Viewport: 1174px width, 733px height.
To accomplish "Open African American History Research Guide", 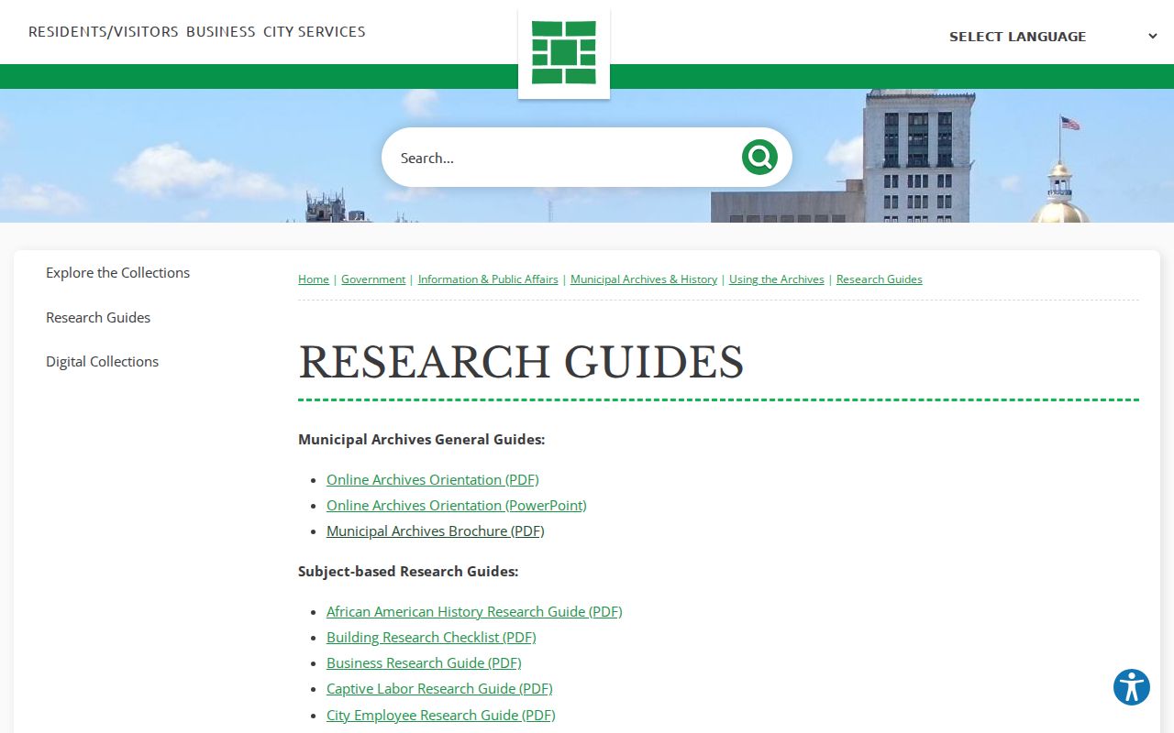I will 474,612.
